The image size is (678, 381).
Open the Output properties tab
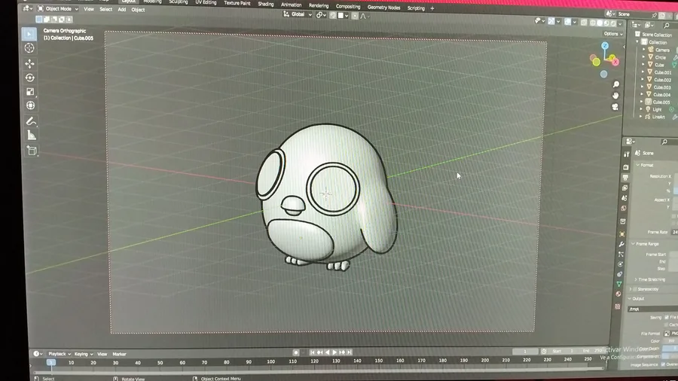(625, 178)
